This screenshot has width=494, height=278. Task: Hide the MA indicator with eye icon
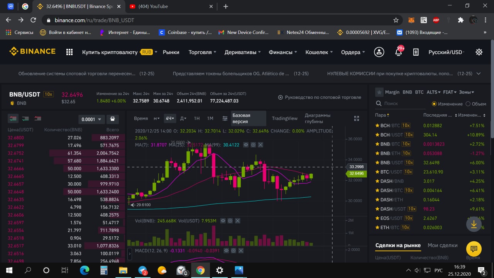click(246, 145)
